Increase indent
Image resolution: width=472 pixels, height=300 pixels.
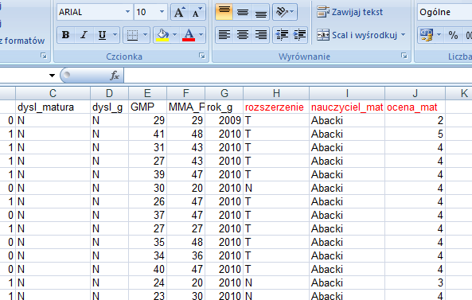coord(299,35)
